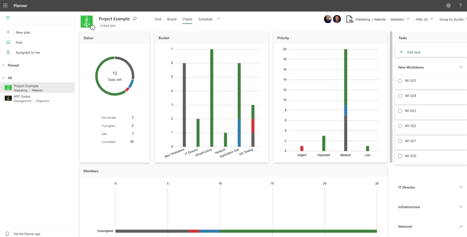The width and height of the screenshot is (467, 237).
Task: Click the green anchor project logo
Action: [x=86, y=21]
